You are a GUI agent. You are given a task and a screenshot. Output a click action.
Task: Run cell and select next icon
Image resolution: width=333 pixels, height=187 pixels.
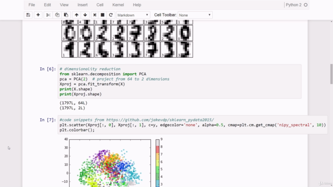coord(95,15)
